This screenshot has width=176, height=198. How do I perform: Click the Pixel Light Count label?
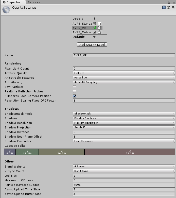[17, 69]
